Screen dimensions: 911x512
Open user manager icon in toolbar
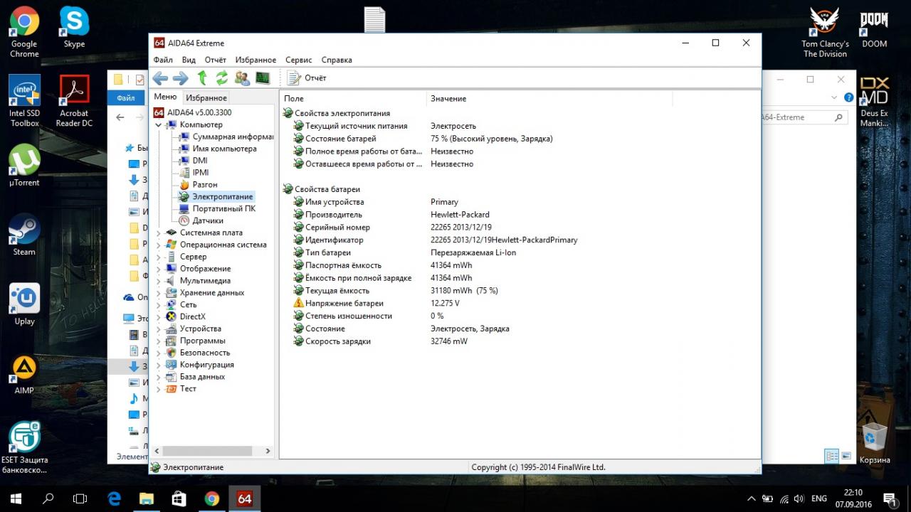tap(242, 78)
